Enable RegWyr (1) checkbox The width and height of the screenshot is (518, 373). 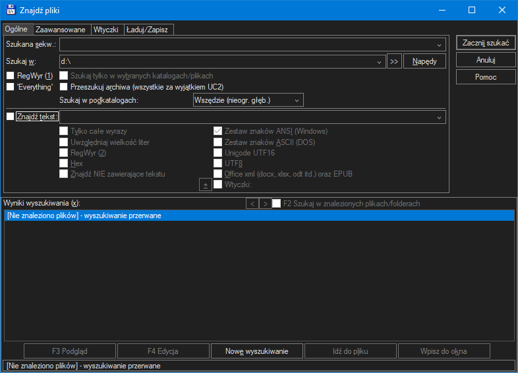(x=11, y=76)
